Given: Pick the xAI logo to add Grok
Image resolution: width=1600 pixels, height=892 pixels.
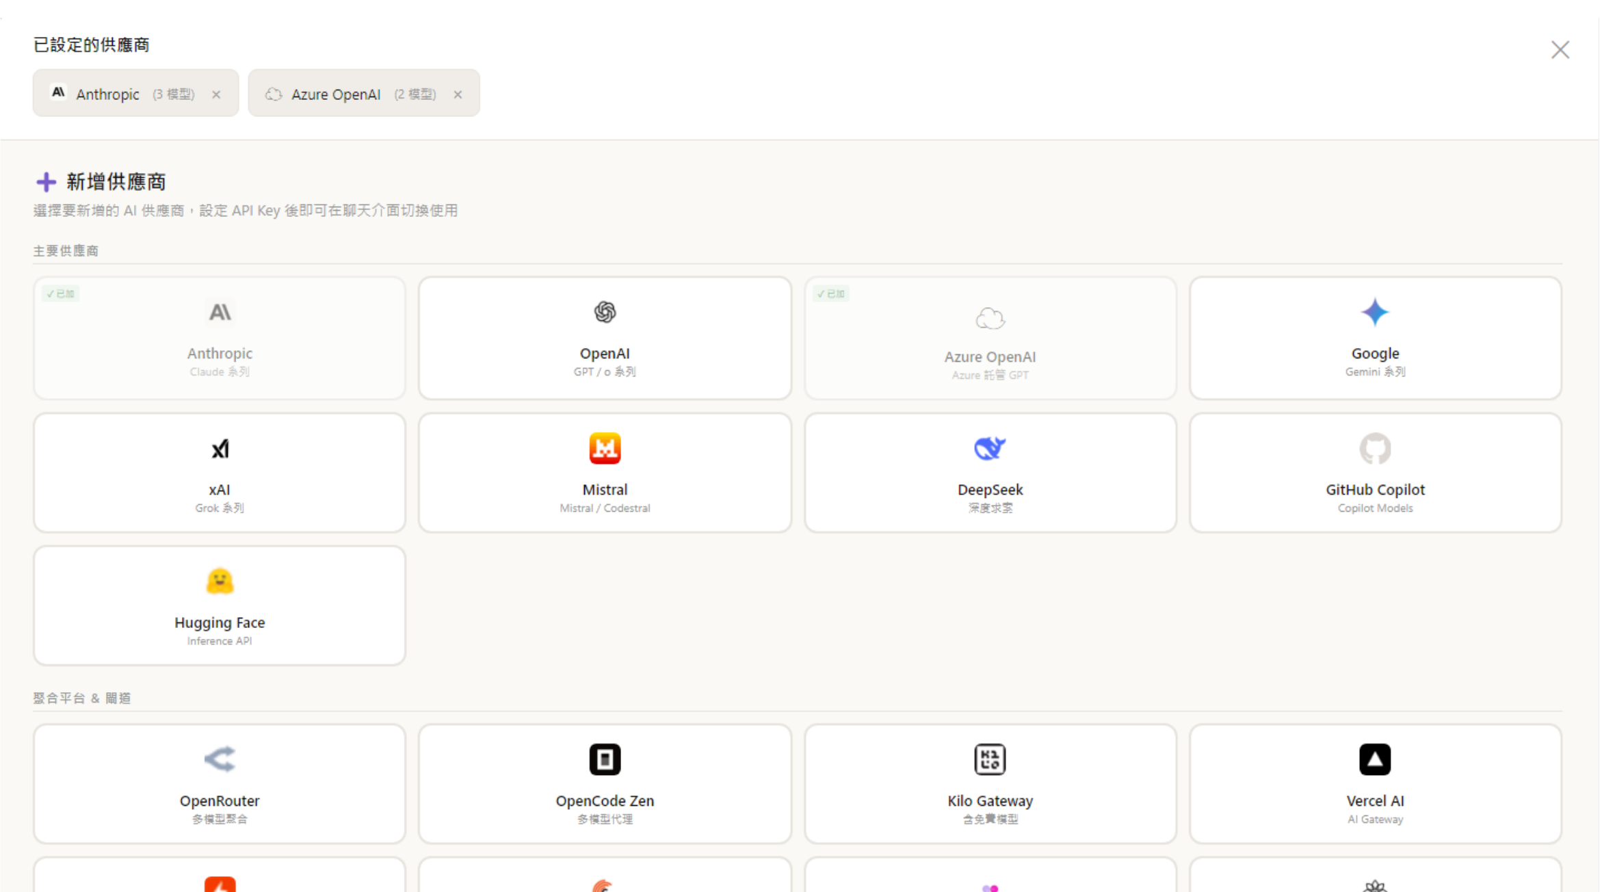Looking at the screenshot, I should [x=220, y=449].
